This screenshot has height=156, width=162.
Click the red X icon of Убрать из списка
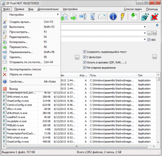(5, 74)
